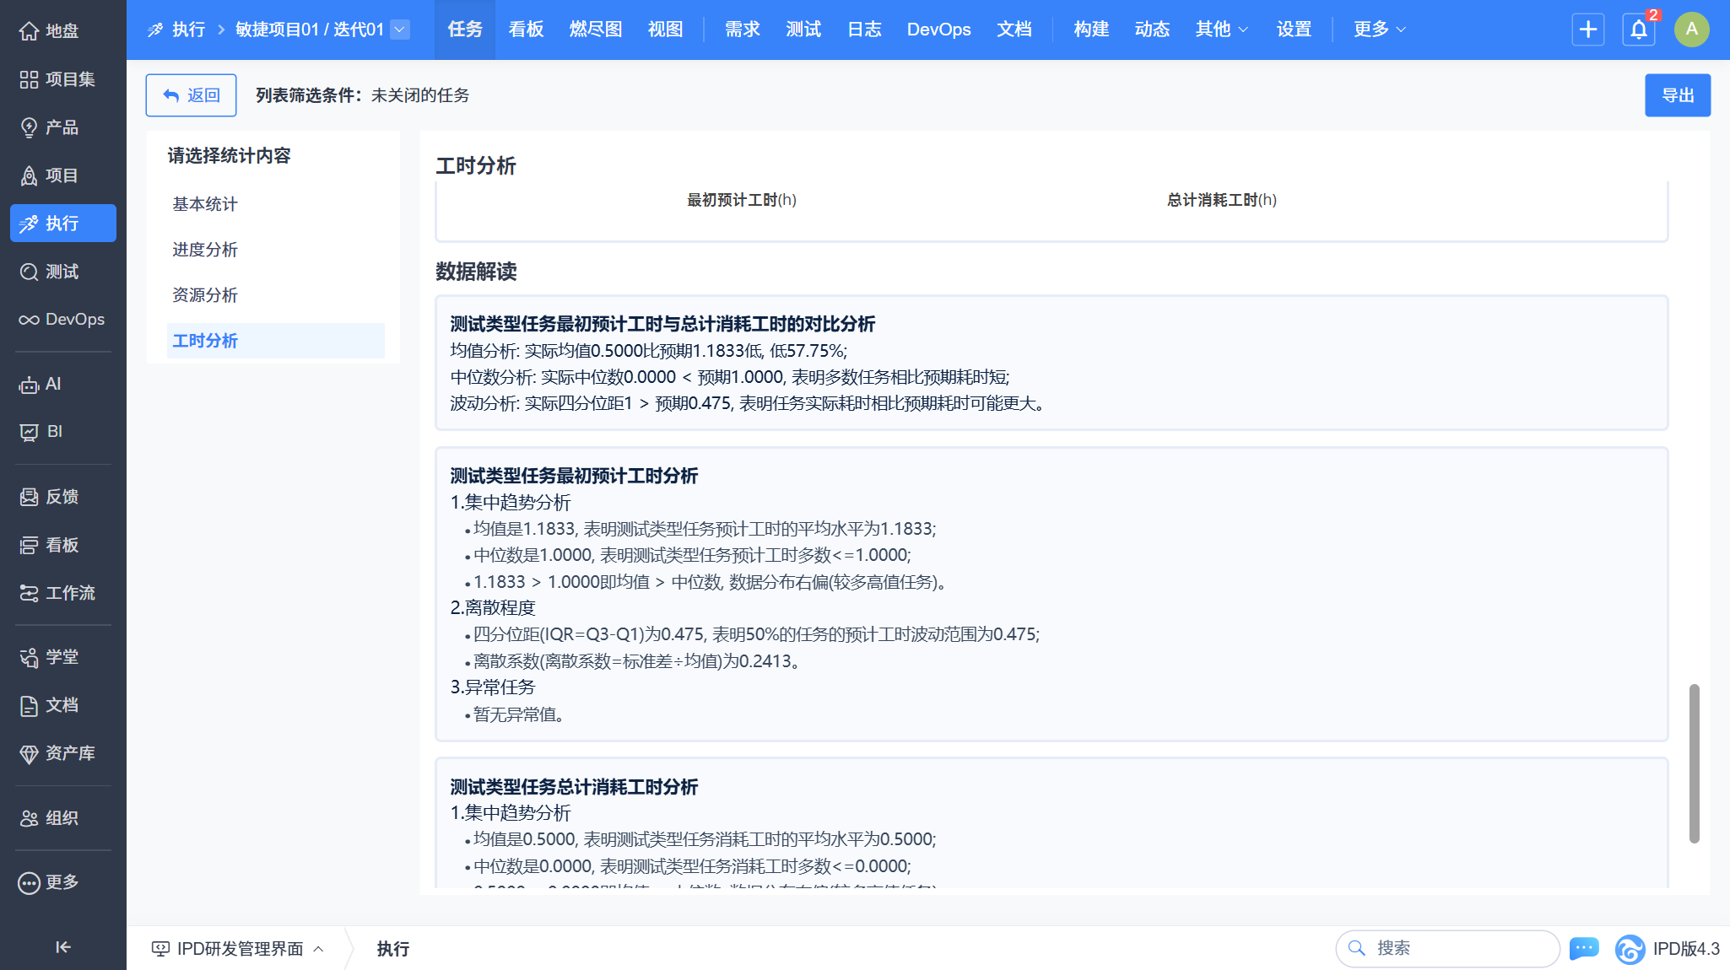Open 资产库 diamond icon in sidebar
Screen dimensions: 1730x970
(x=30, y=753)
